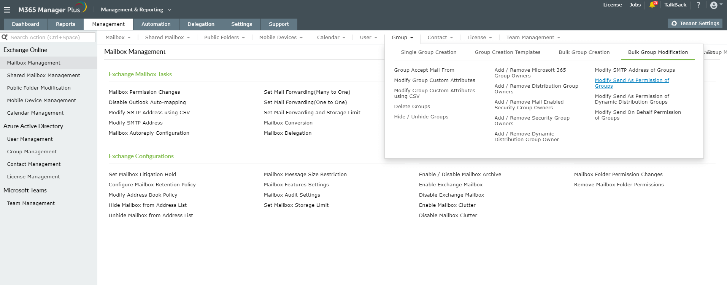Open the Single Group Creation tab

click(x=429, y=52)
